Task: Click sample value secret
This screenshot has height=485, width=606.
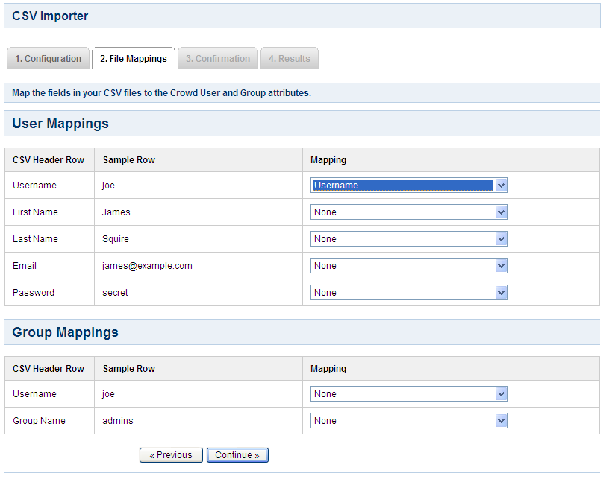Action: (x=115, y=293)
